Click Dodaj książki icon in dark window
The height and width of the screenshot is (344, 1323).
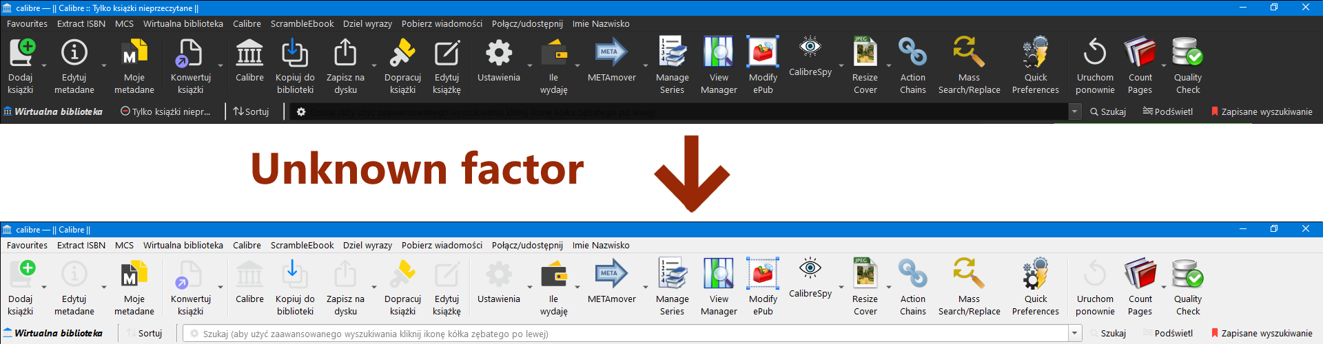[21, 52]
